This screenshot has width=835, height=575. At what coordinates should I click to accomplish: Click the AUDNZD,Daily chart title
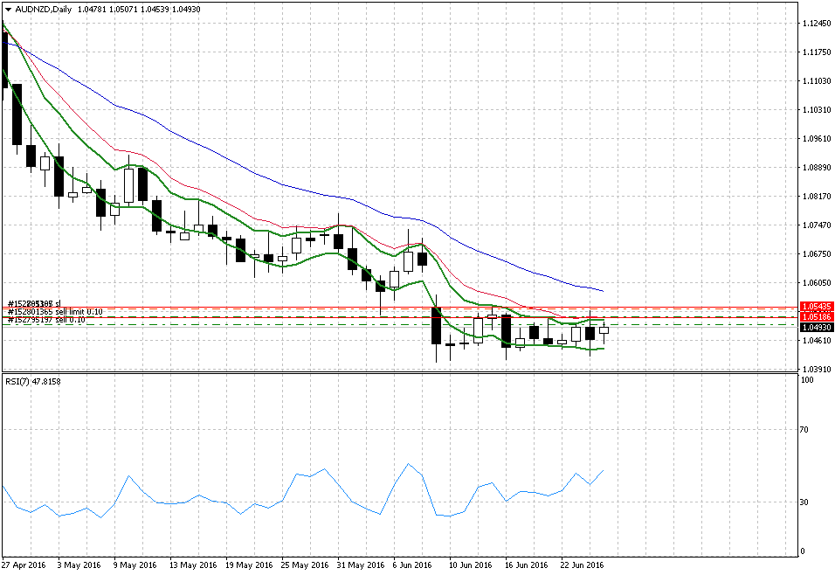point(43,9)
